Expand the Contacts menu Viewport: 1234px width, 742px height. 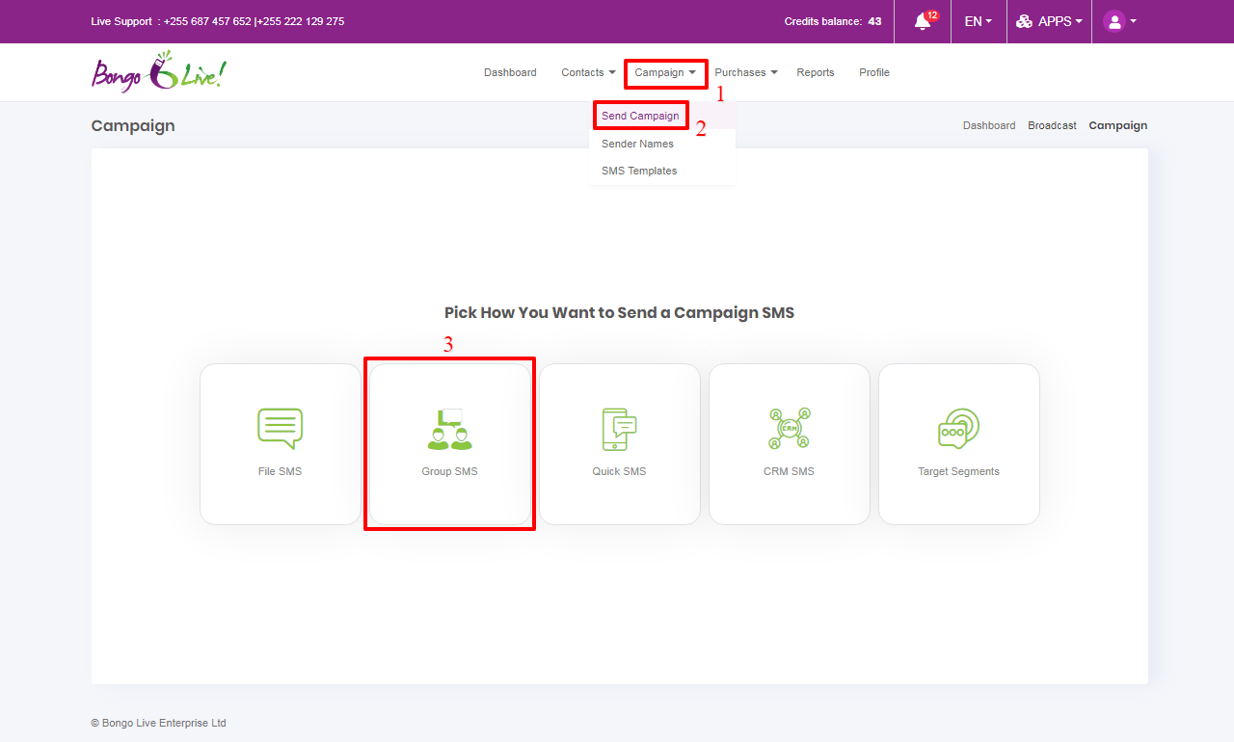(x=588, y=72)
